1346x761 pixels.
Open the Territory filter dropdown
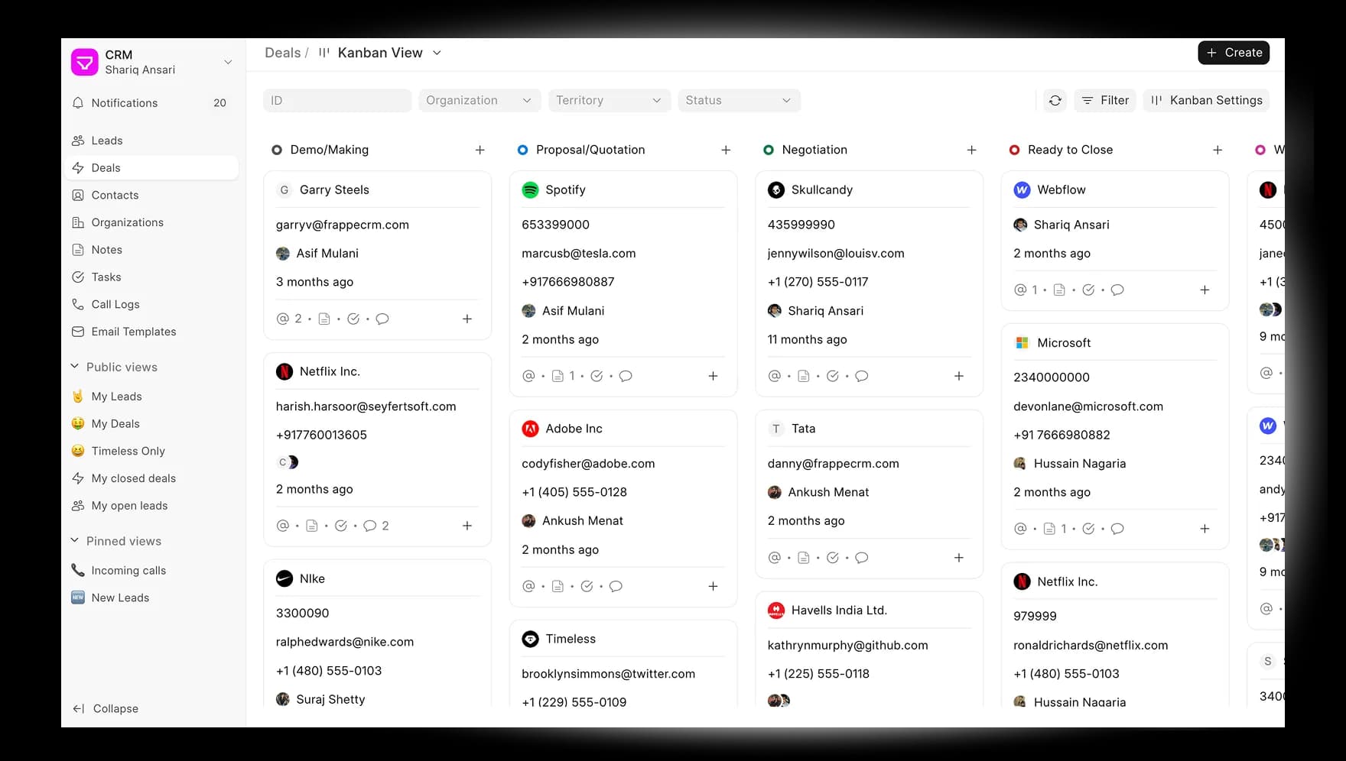pyautogui.click(x=610, y=100)
